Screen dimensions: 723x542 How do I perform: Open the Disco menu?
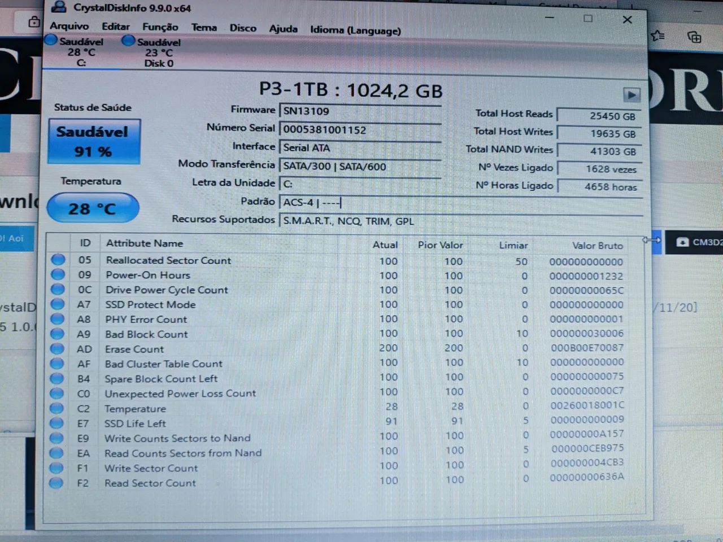pos(243,28)
